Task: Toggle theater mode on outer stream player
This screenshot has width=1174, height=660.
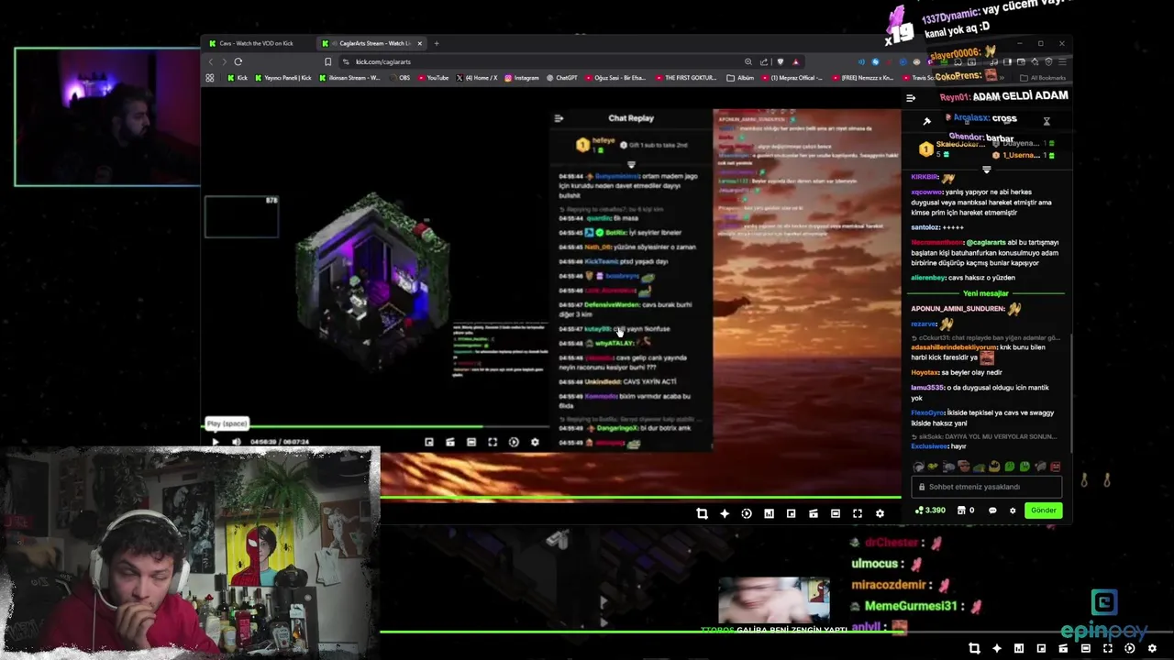Action: tap(836, 514)
